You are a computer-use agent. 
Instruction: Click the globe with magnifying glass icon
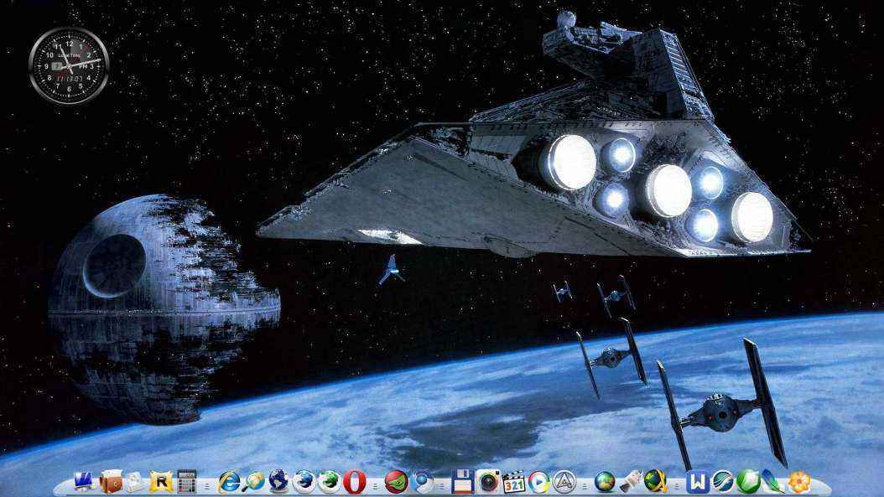253,482
